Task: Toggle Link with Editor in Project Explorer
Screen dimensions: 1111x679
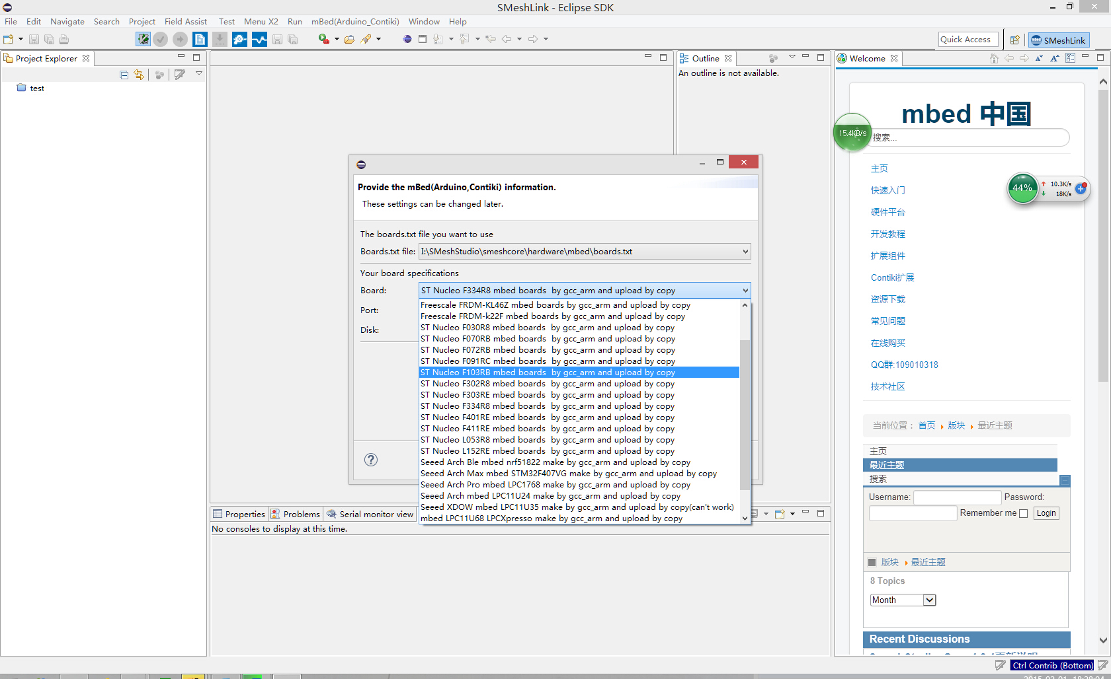Action: [139, 75]
